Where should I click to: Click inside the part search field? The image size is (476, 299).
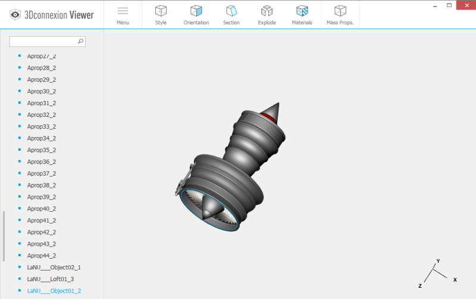tap(48, 42)
